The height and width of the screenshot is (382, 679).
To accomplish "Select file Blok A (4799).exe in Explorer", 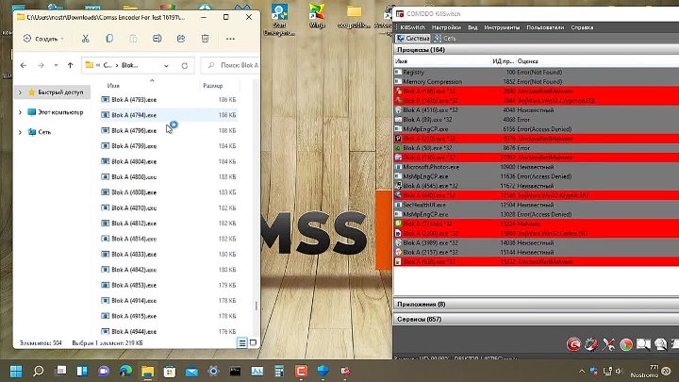I will tap(169, 146).
